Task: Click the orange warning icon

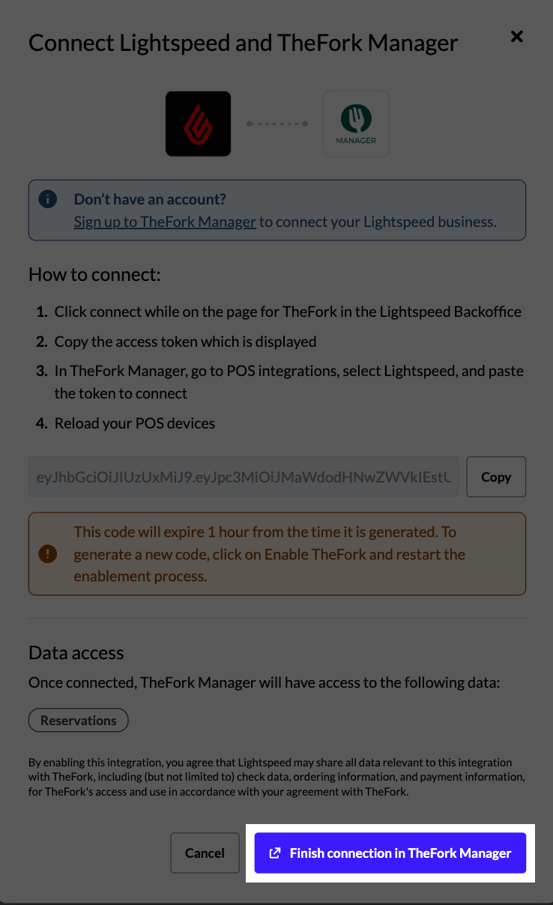Action: pos(48,554)
